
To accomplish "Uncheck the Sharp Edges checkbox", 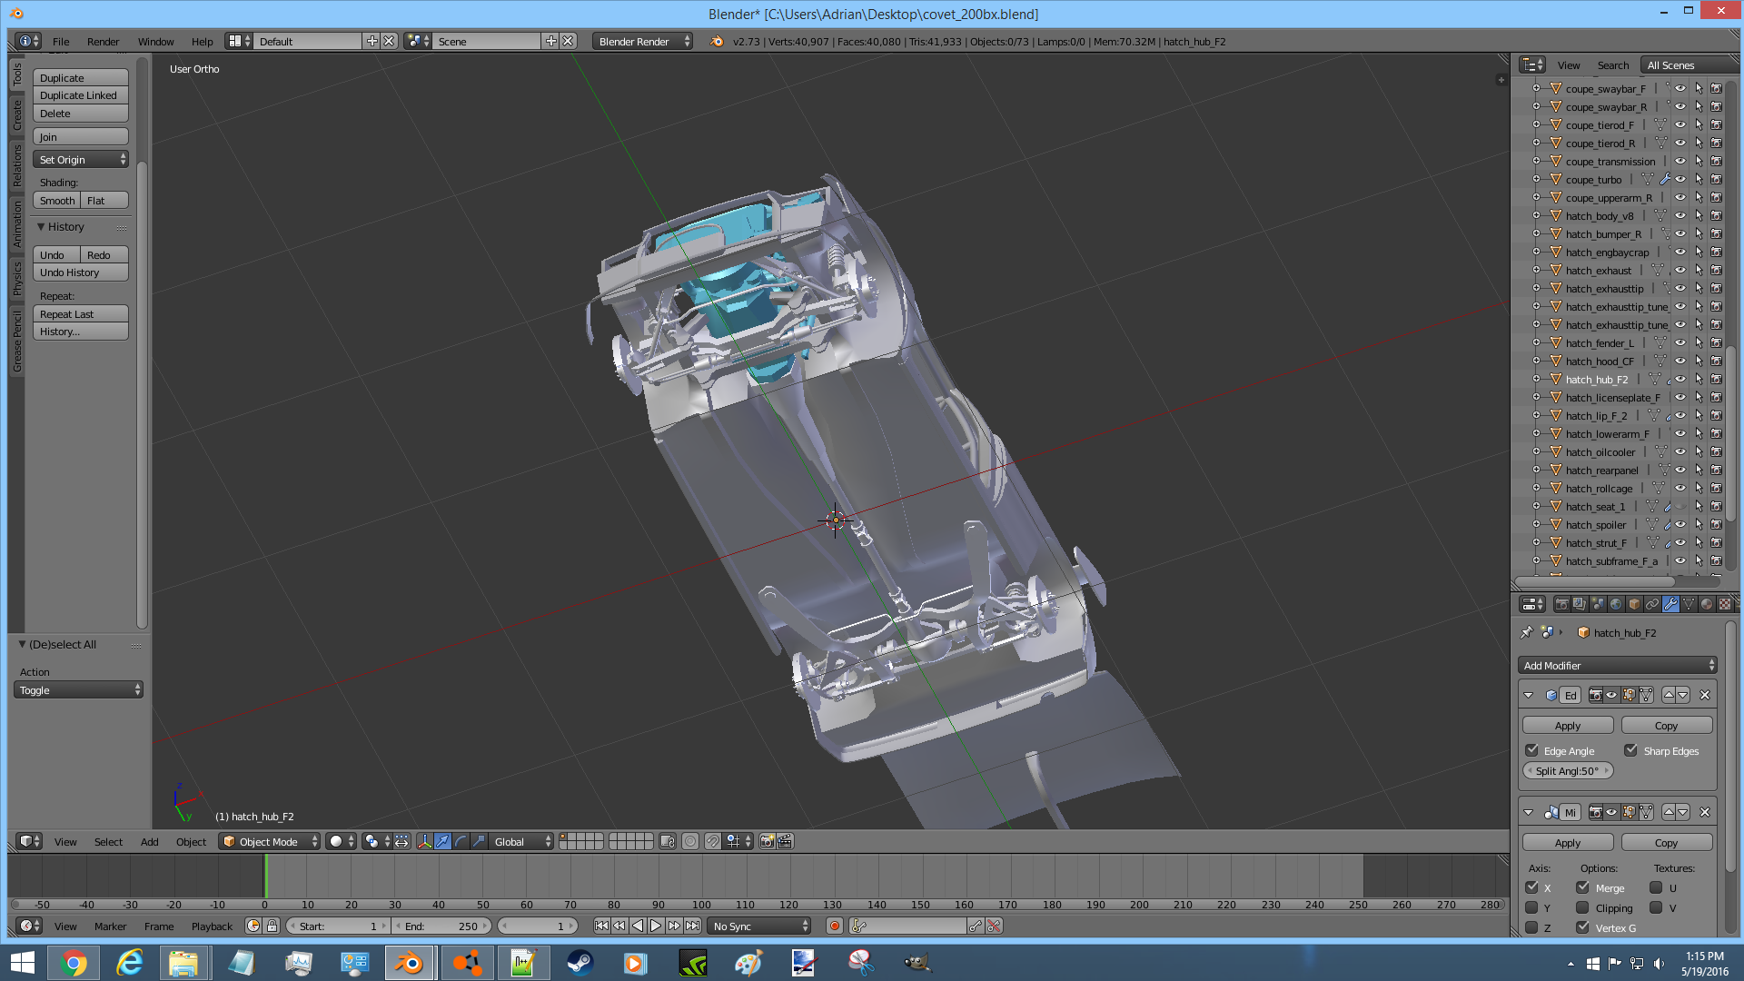I will click(x=1631, y=750).
